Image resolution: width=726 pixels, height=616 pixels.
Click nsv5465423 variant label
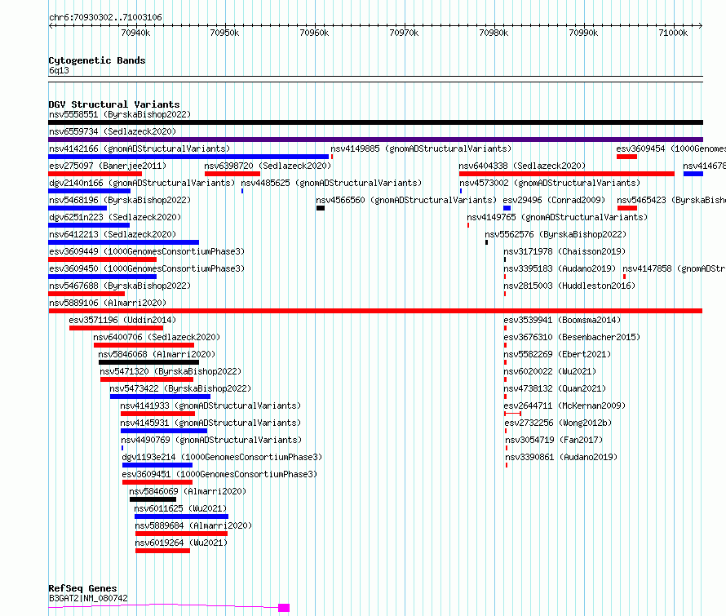[671, 200]
